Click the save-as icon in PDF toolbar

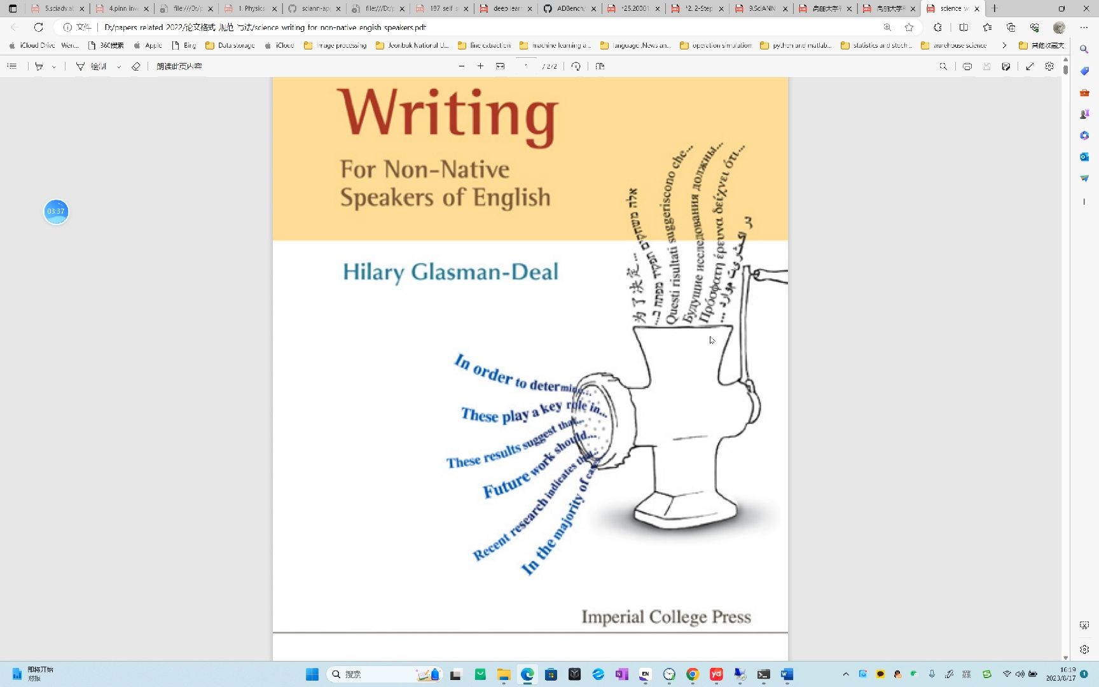tap(1006, 66)
